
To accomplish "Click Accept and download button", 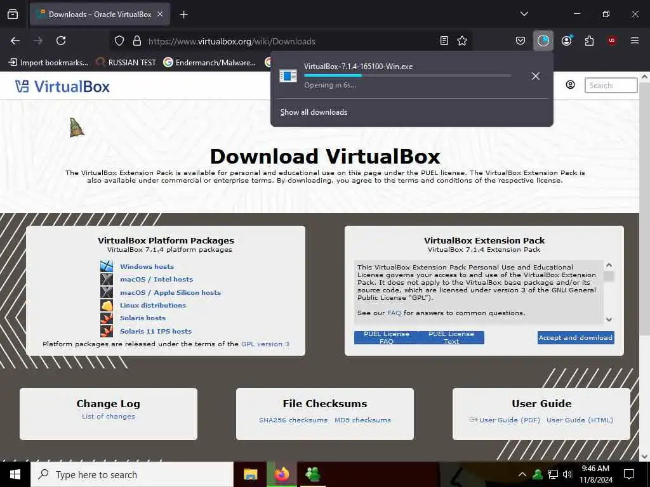I will click(576, 337).
